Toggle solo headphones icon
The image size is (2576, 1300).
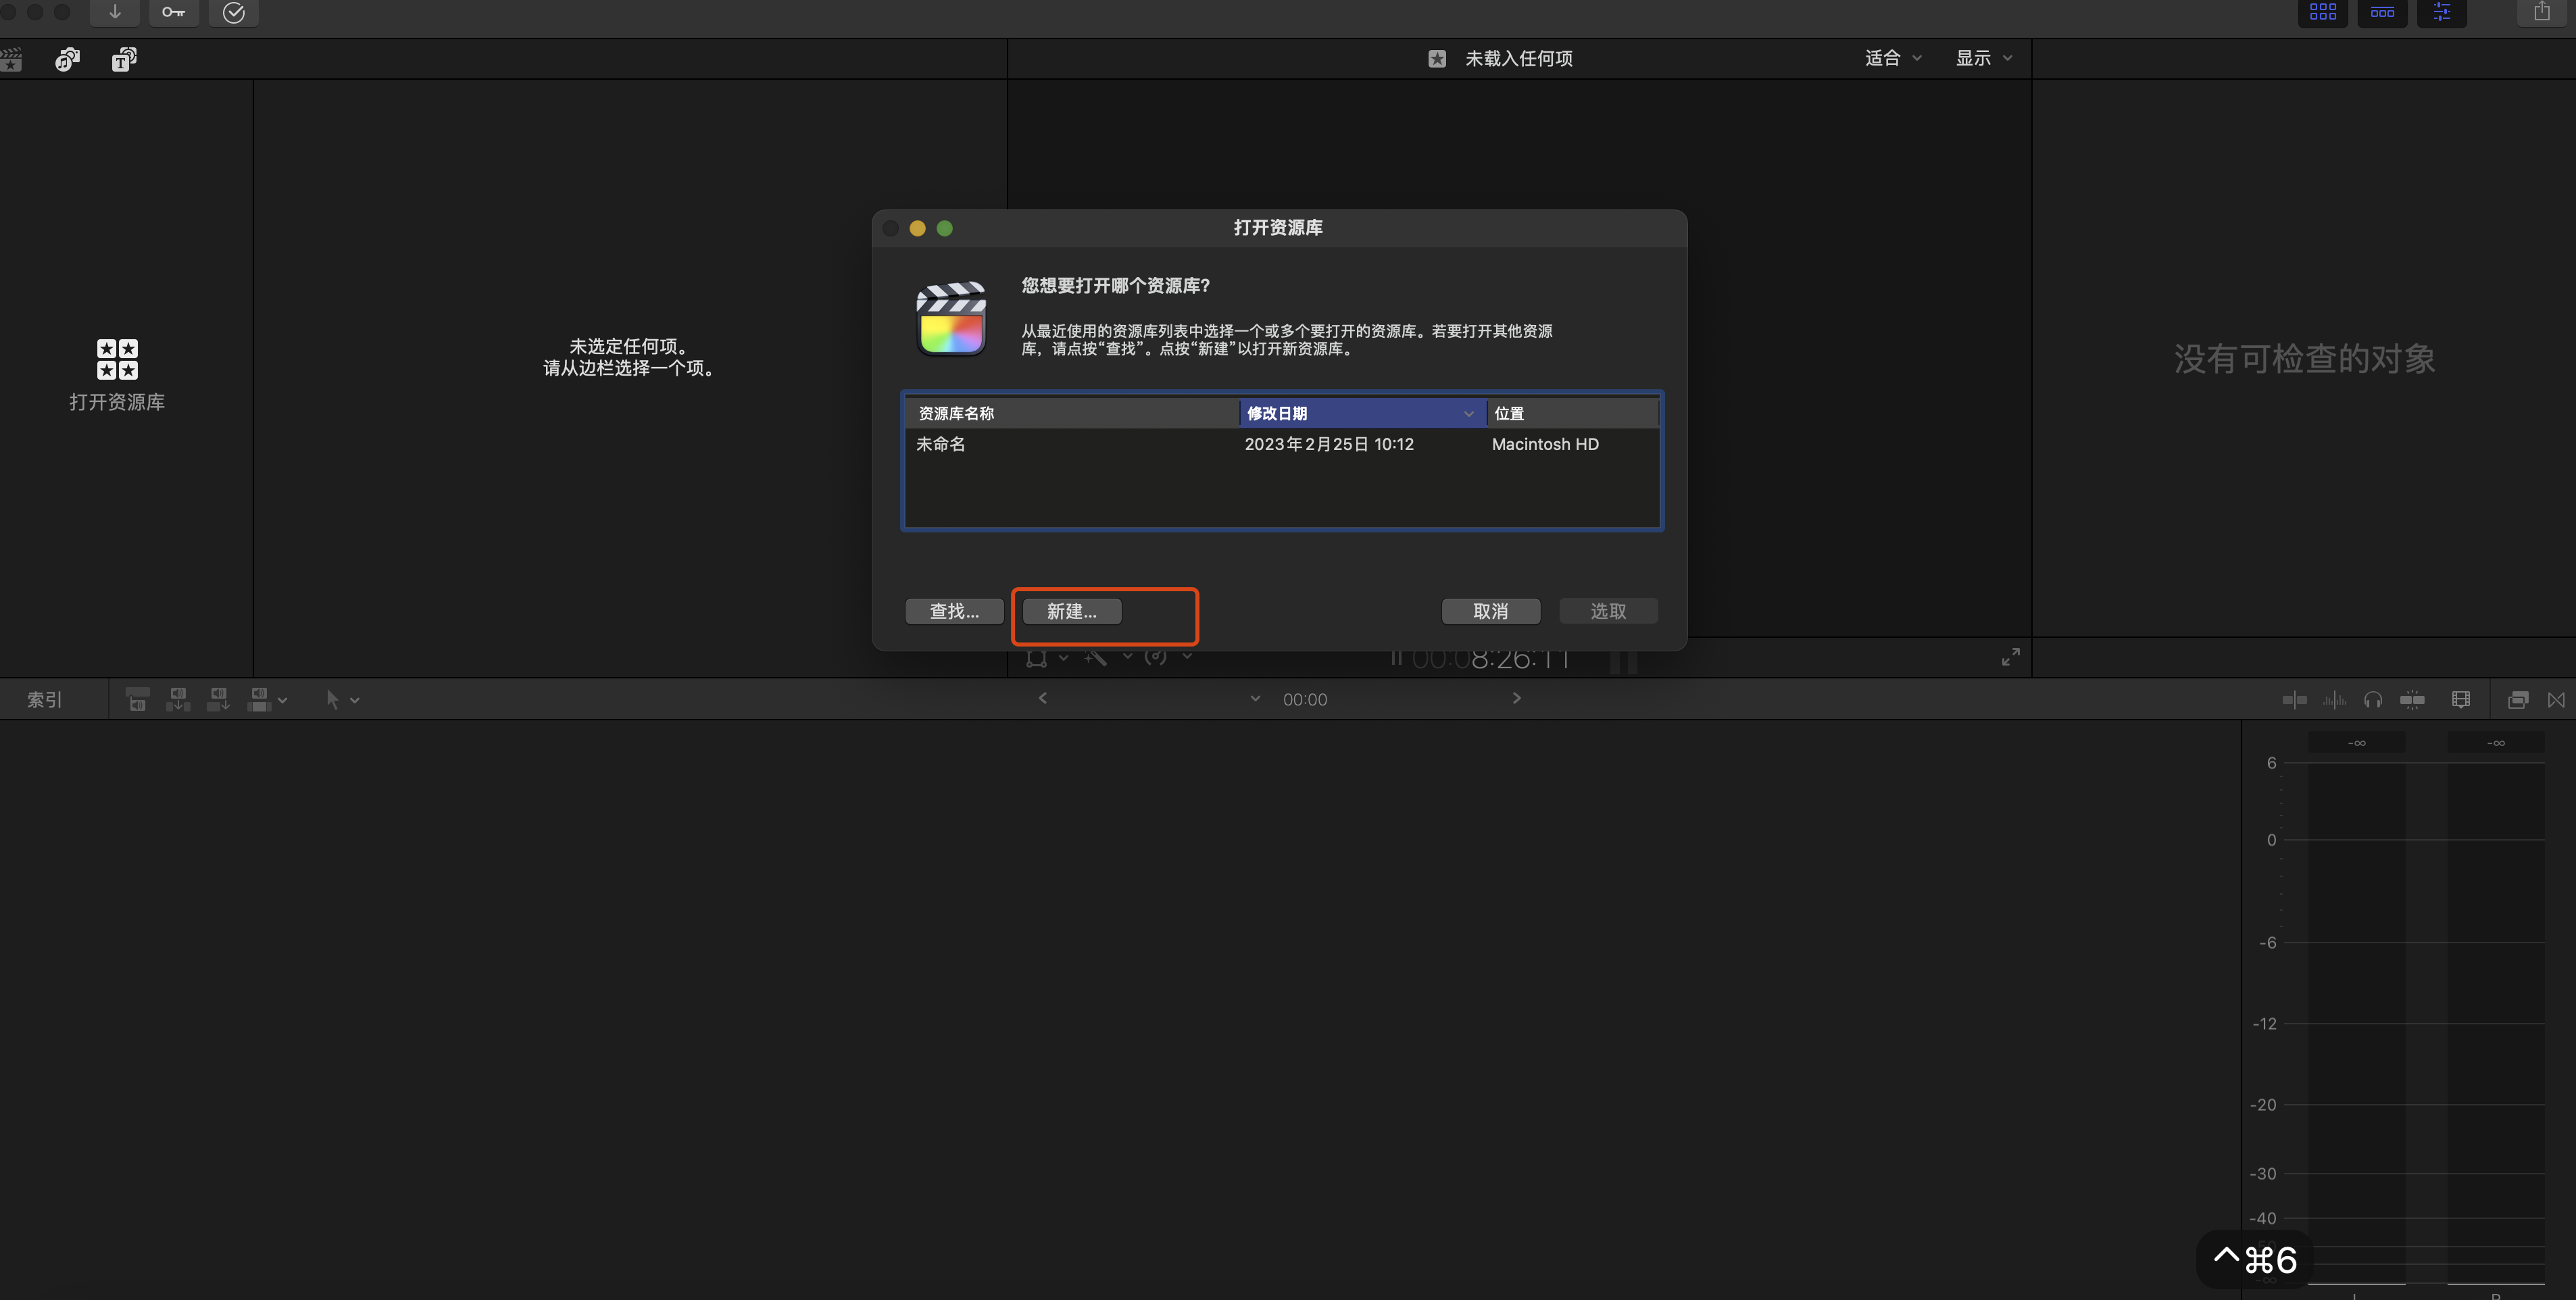click(x=2373, y=700)
